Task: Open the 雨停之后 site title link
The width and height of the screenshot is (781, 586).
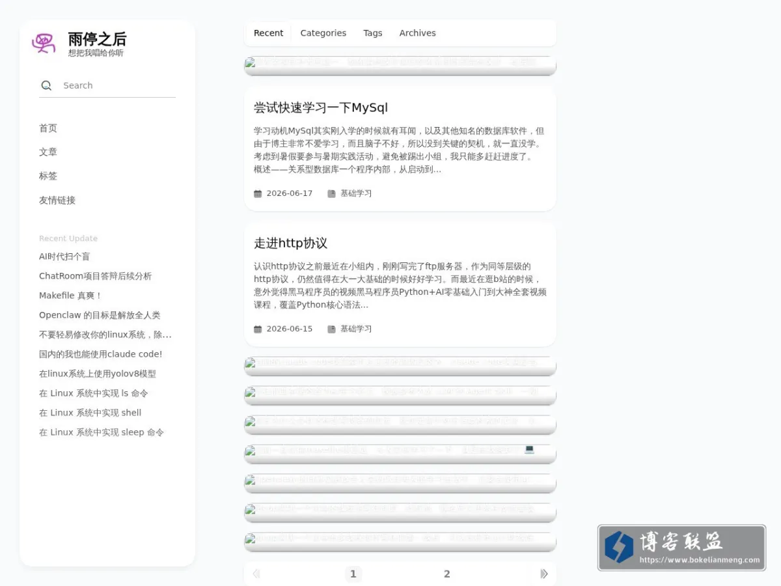Action: pyautogui.click(x=97, y=39)
